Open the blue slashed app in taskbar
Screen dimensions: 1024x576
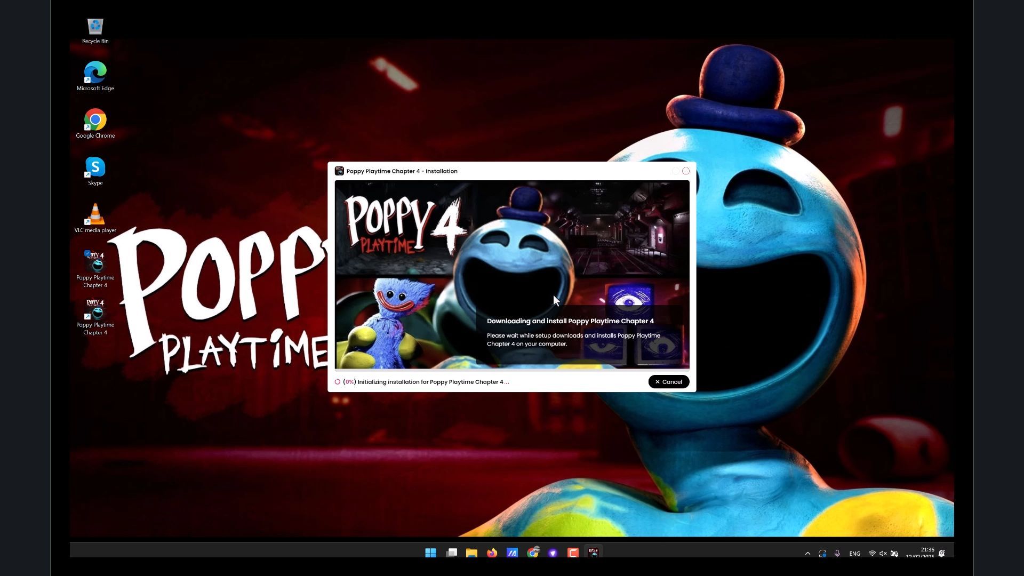coord(512,553)
